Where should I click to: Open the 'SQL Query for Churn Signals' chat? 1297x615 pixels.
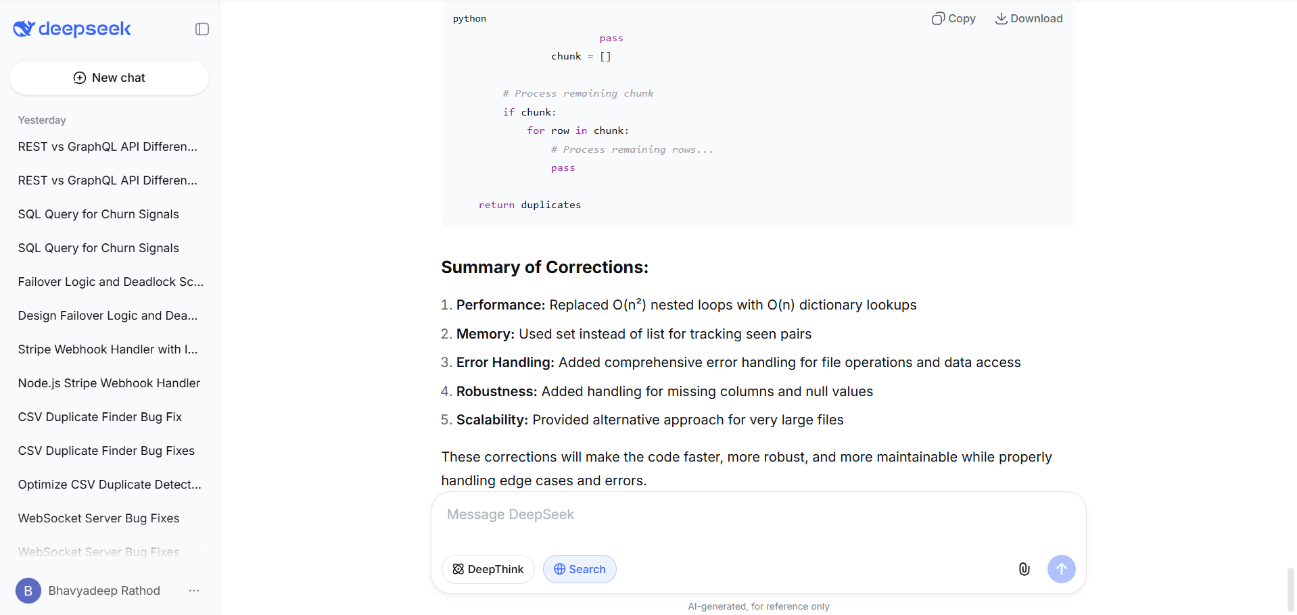[x=98, y=214]
